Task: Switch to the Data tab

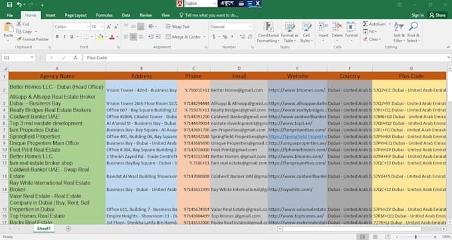Action: (x=126, y=15)
